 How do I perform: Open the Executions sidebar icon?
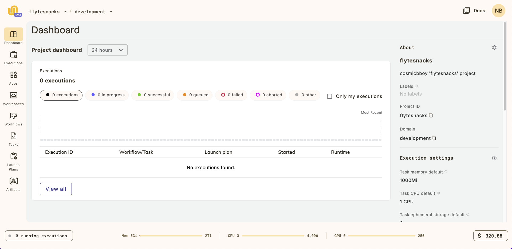13,55
